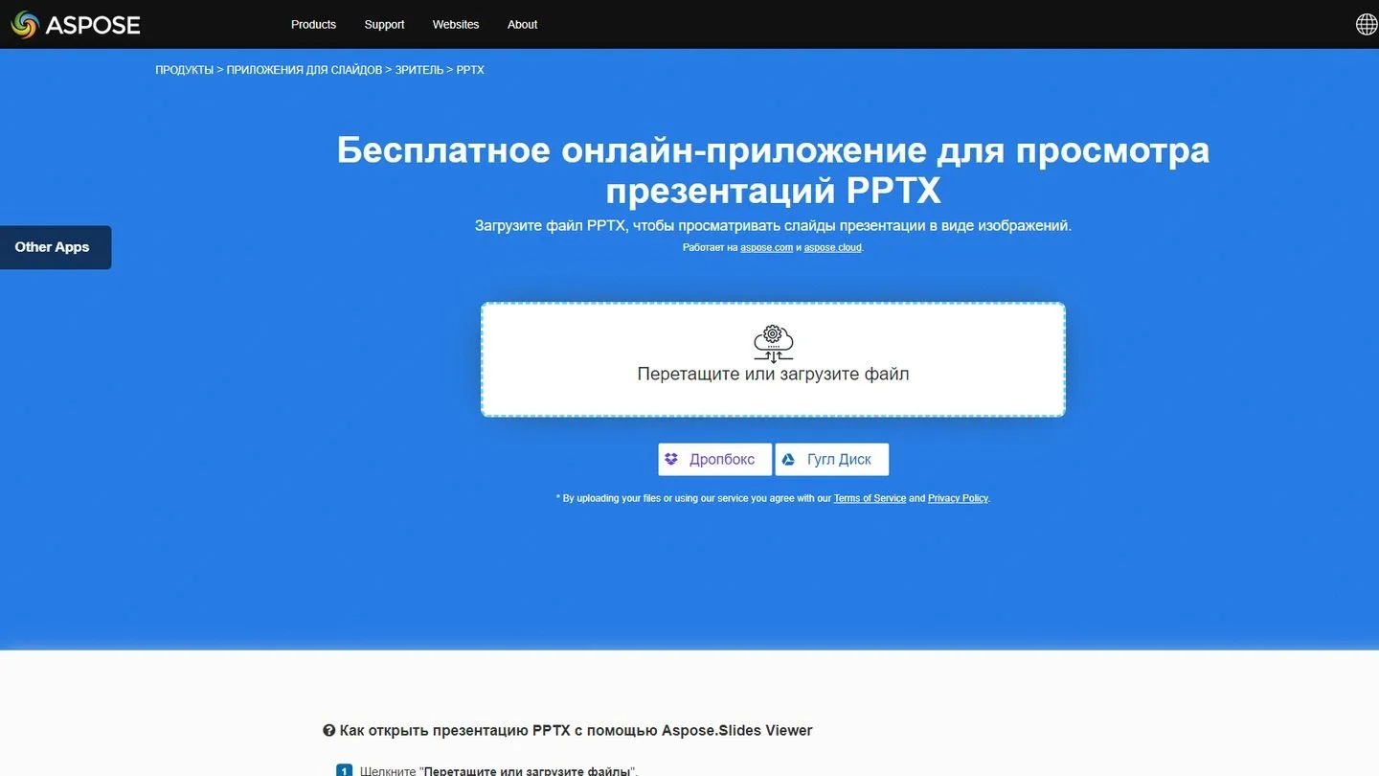Click the ПРОДУКТЫ breadcrumb

(x=184, y=70)
